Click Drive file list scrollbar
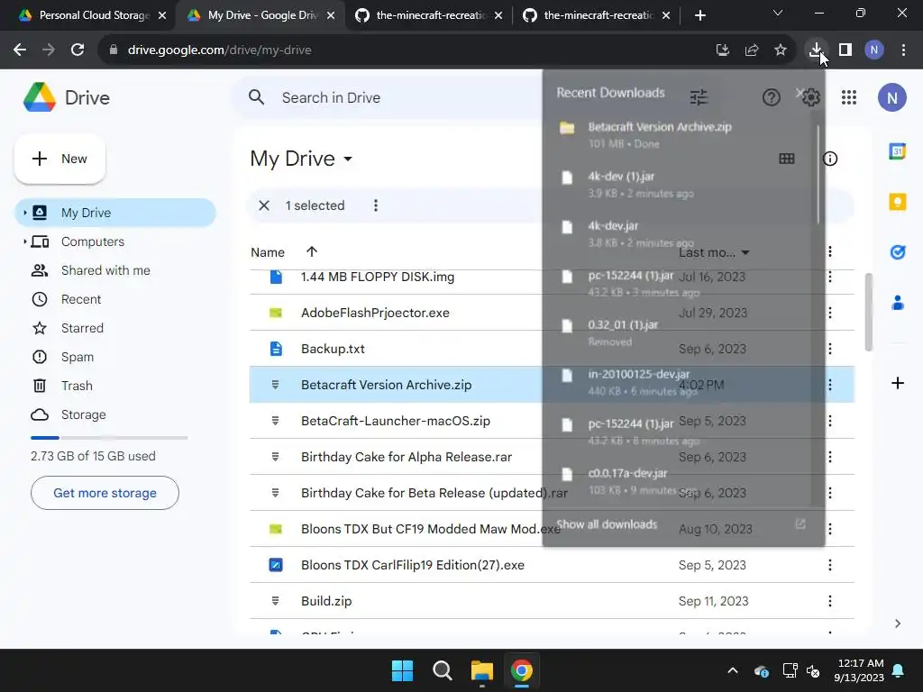This screenshot has height=692, width=923. [868, 312]
